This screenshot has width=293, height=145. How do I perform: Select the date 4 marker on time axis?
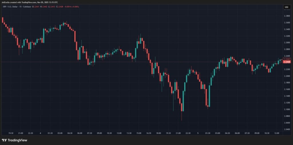pos(40,133)
